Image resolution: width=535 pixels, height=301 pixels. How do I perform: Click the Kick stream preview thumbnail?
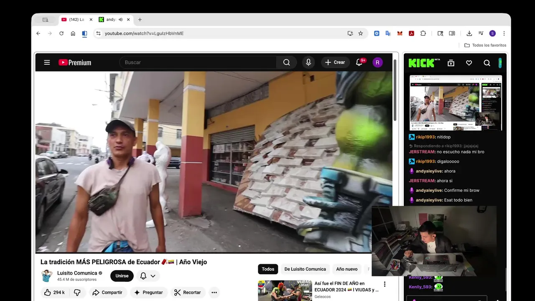pos(456,102)
